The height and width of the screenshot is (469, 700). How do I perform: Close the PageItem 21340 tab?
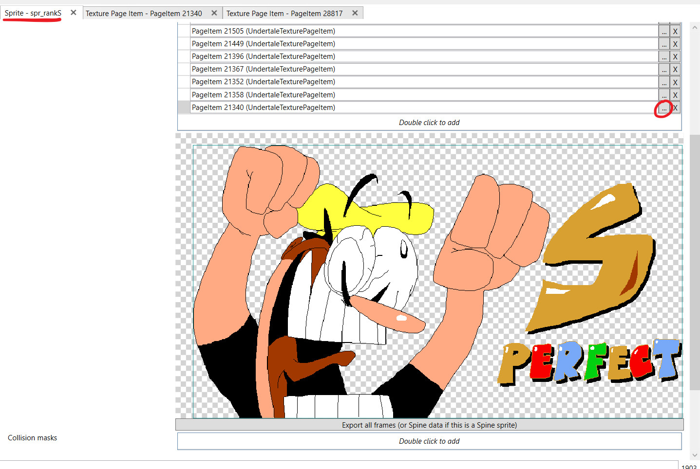214,13
